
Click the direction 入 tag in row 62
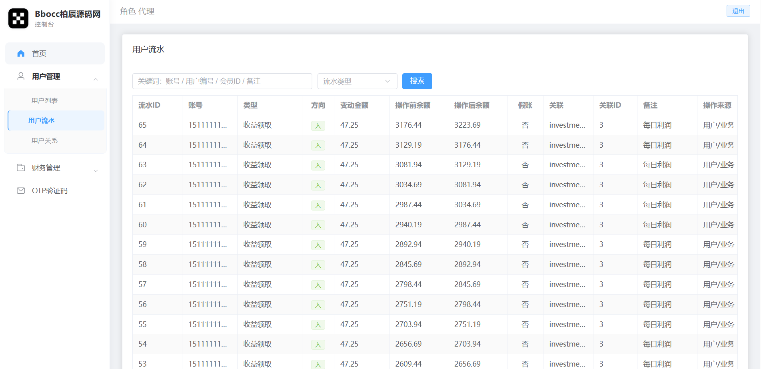[318, 185]
